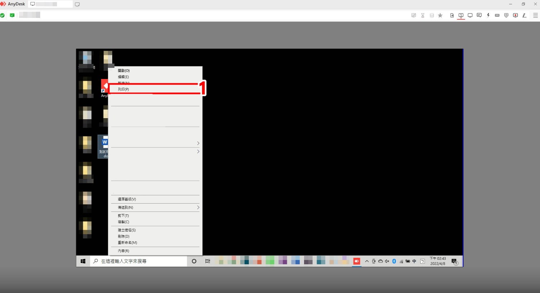
Task: Open the file transfer icon in the toolbar
Action: (452, 15)
